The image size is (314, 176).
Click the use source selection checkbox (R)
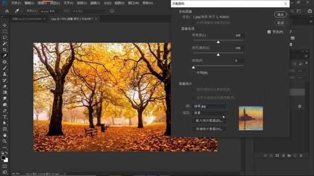[193, 89]
